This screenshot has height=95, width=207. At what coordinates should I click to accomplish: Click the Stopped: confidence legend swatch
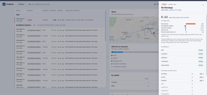coord(112,64)
